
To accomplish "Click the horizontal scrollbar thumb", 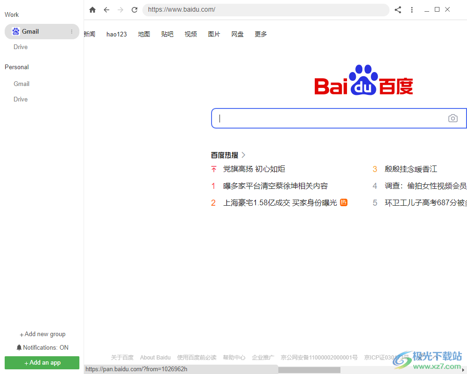I will pyautogui.click(x=309, y=370).
